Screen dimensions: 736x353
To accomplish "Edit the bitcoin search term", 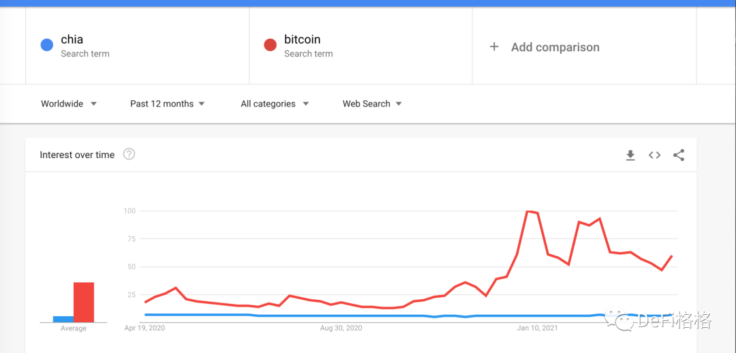I will (302, 40).
